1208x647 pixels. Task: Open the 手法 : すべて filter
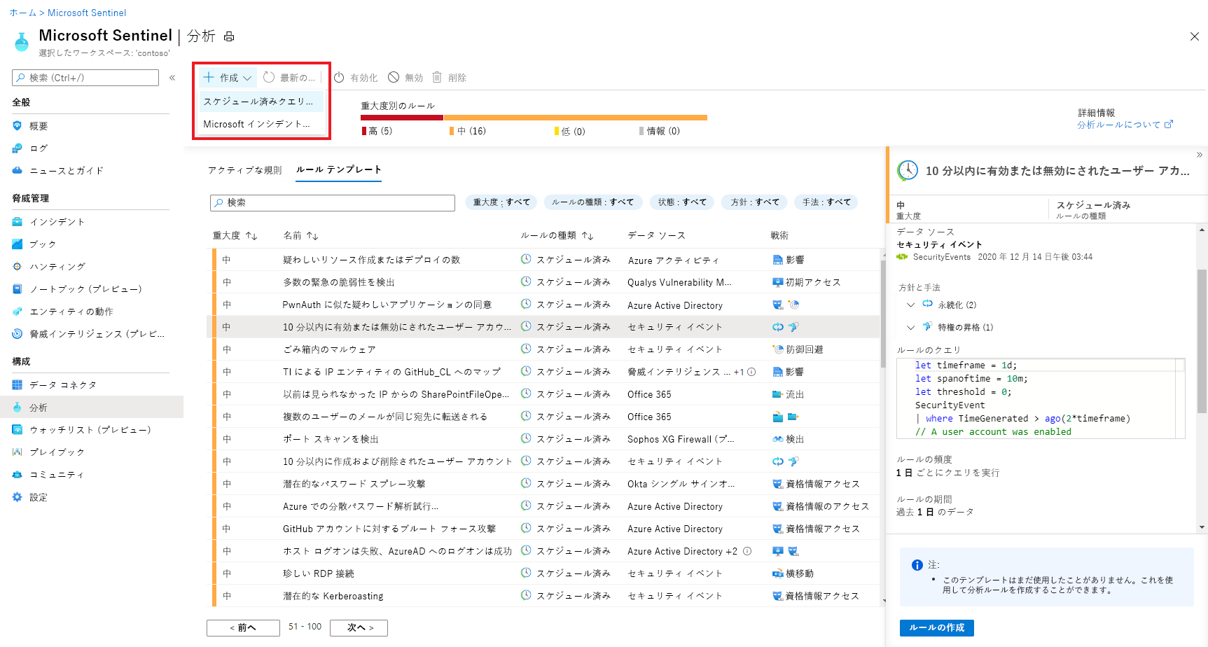click(x=826, y=202)
